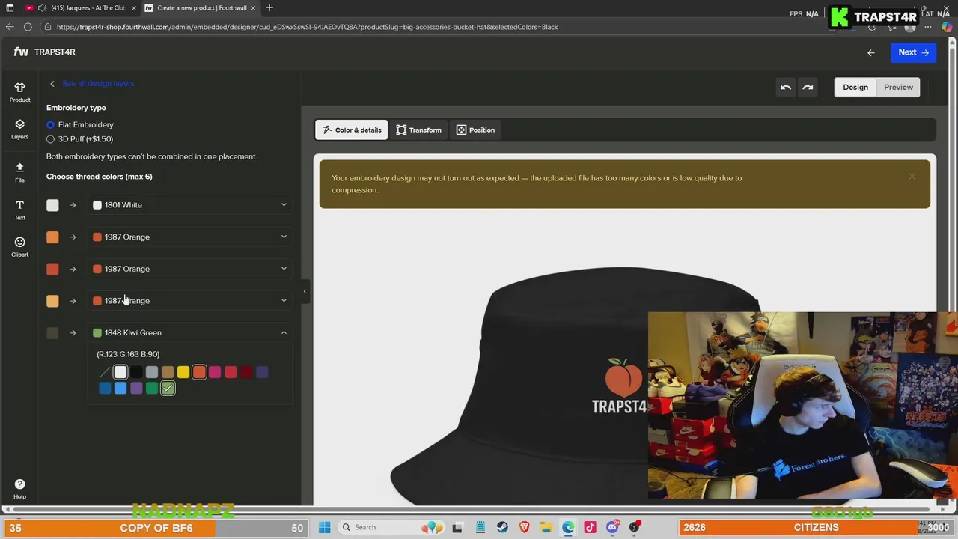Choose the dark green thread swatch
958x539 pixels.
coord(152,388)
